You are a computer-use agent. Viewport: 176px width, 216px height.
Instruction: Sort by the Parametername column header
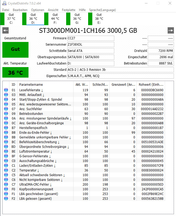point(46,85)
